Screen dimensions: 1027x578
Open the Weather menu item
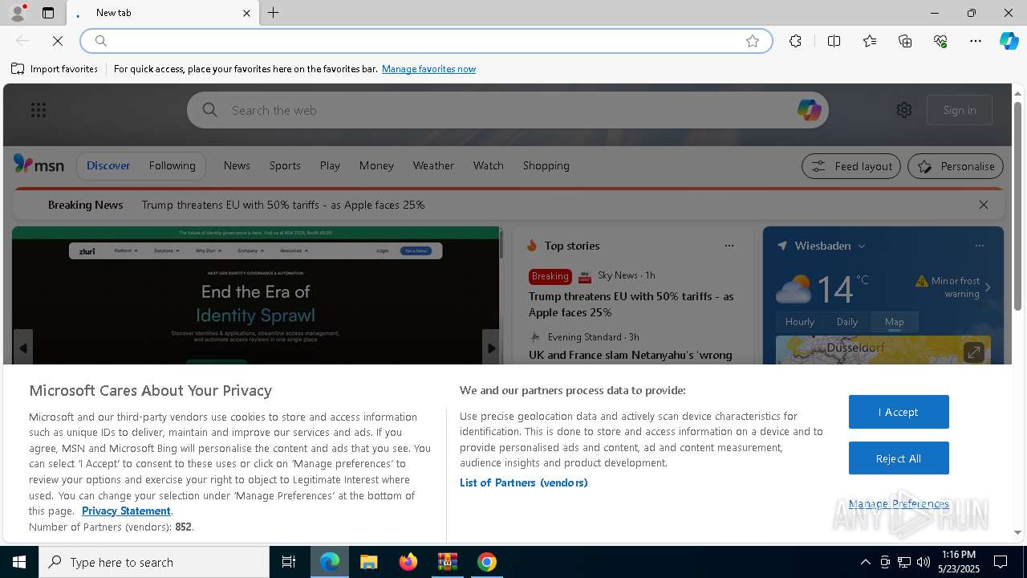click(x=433, y=165)
